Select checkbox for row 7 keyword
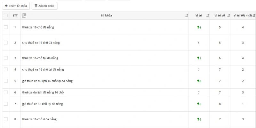 (x=5, y=104)
